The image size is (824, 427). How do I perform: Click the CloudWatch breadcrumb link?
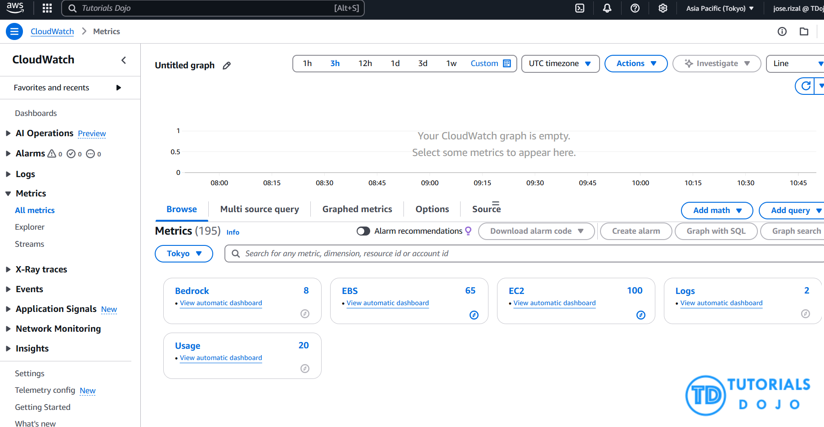[52, 31]
